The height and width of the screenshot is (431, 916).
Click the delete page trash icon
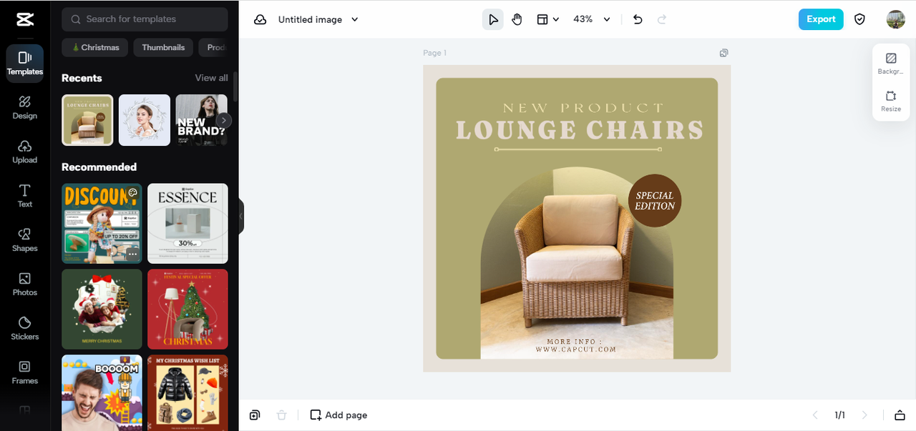pos(282,415)
